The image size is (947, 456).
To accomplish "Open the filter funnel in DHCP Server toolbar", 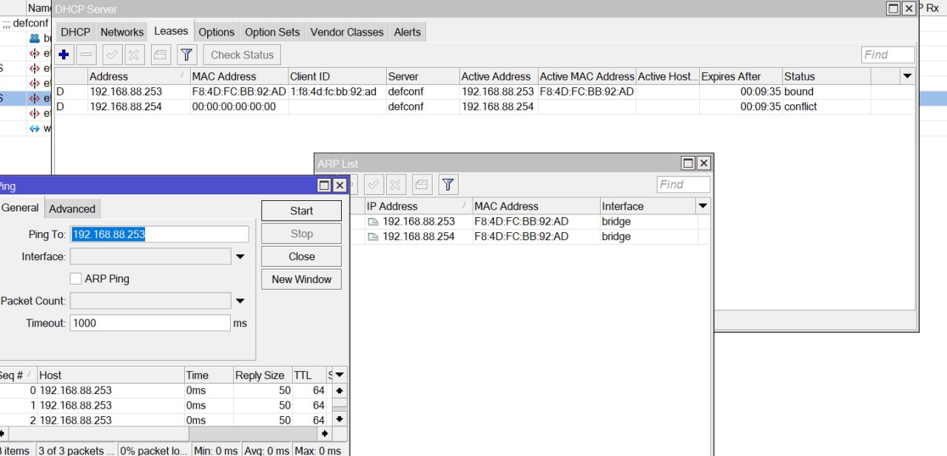I will coord(186,55).
